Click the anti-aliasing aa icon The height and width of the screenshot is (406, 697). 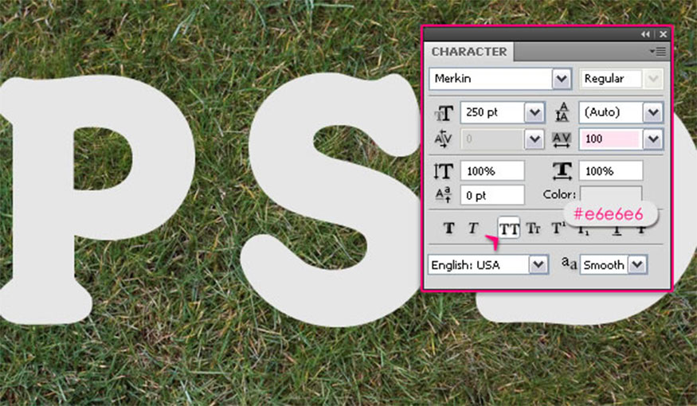point(569,264)
